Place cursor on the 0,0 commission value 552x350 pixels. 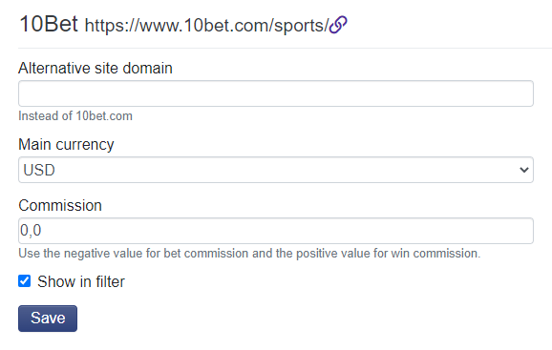coord(31,231)
